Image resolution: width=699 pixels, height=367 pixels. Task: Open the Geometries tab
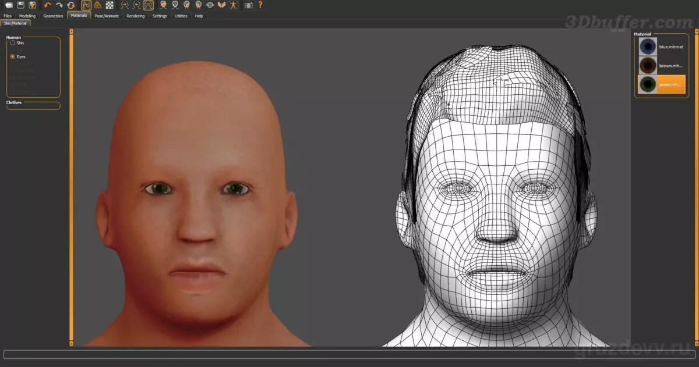(x=53, y=16)
